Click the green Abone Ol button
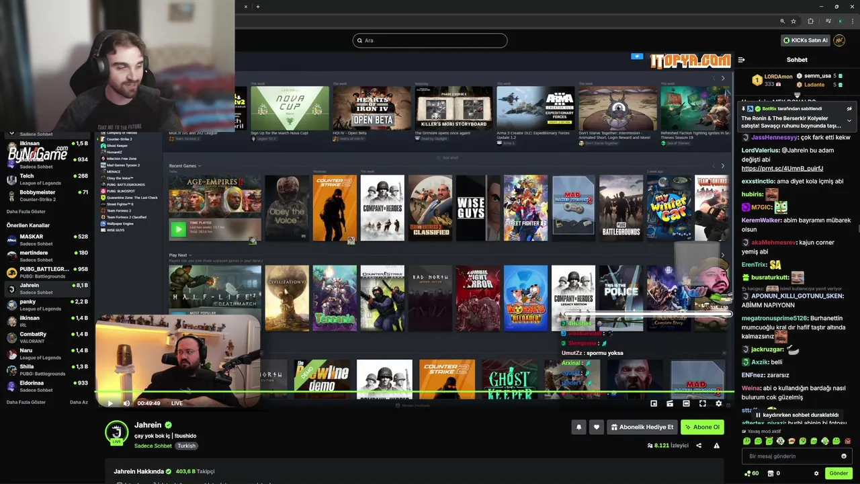860x484 pixels. pyautogui.click(x=702, y=427)
